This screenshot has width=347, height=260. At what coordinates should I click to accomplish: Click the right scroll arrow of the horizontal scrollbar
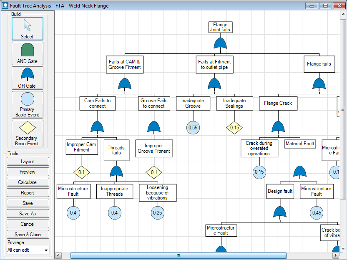[x=337, y=255]
